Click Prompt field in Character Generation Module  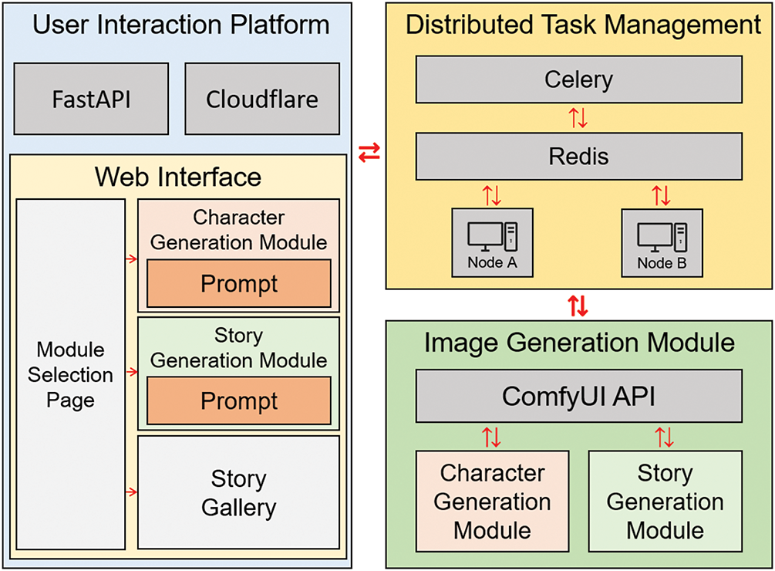tap(239, 284)
